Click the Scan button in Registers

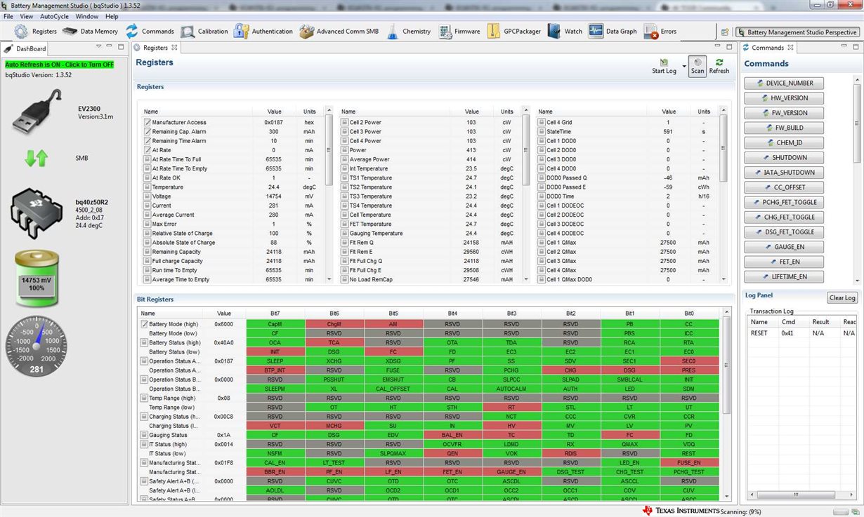point(698,65)
